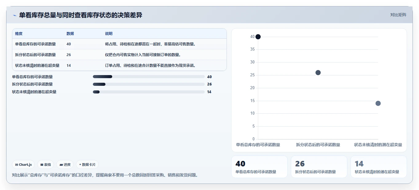
Task: Click progress label 拆分状态后的可承诺数量
Action: click(32, 84)
